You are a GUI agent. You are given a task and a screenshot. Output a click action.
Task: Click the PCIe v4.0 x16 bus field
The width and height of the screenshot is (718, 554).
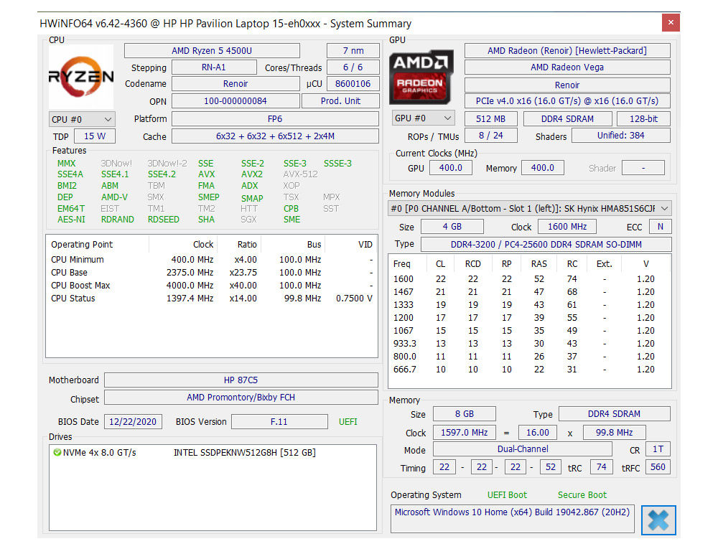[567, 100]
